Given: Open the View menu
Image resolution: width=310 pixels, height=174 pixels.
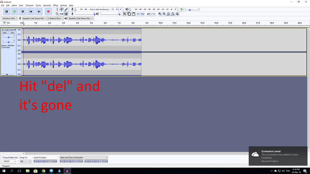Looking at the screenshot, I should coord(21,5).
